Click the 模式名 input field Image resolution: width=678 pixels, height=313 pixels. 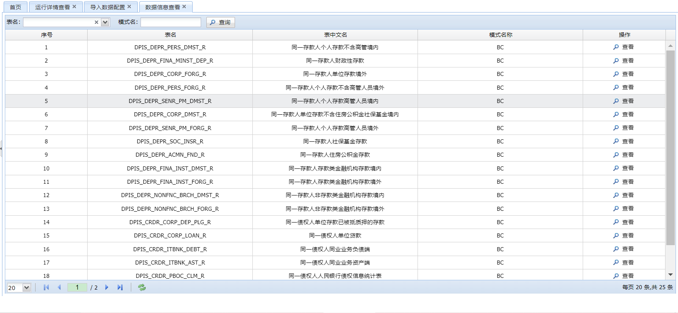(170, 22)
